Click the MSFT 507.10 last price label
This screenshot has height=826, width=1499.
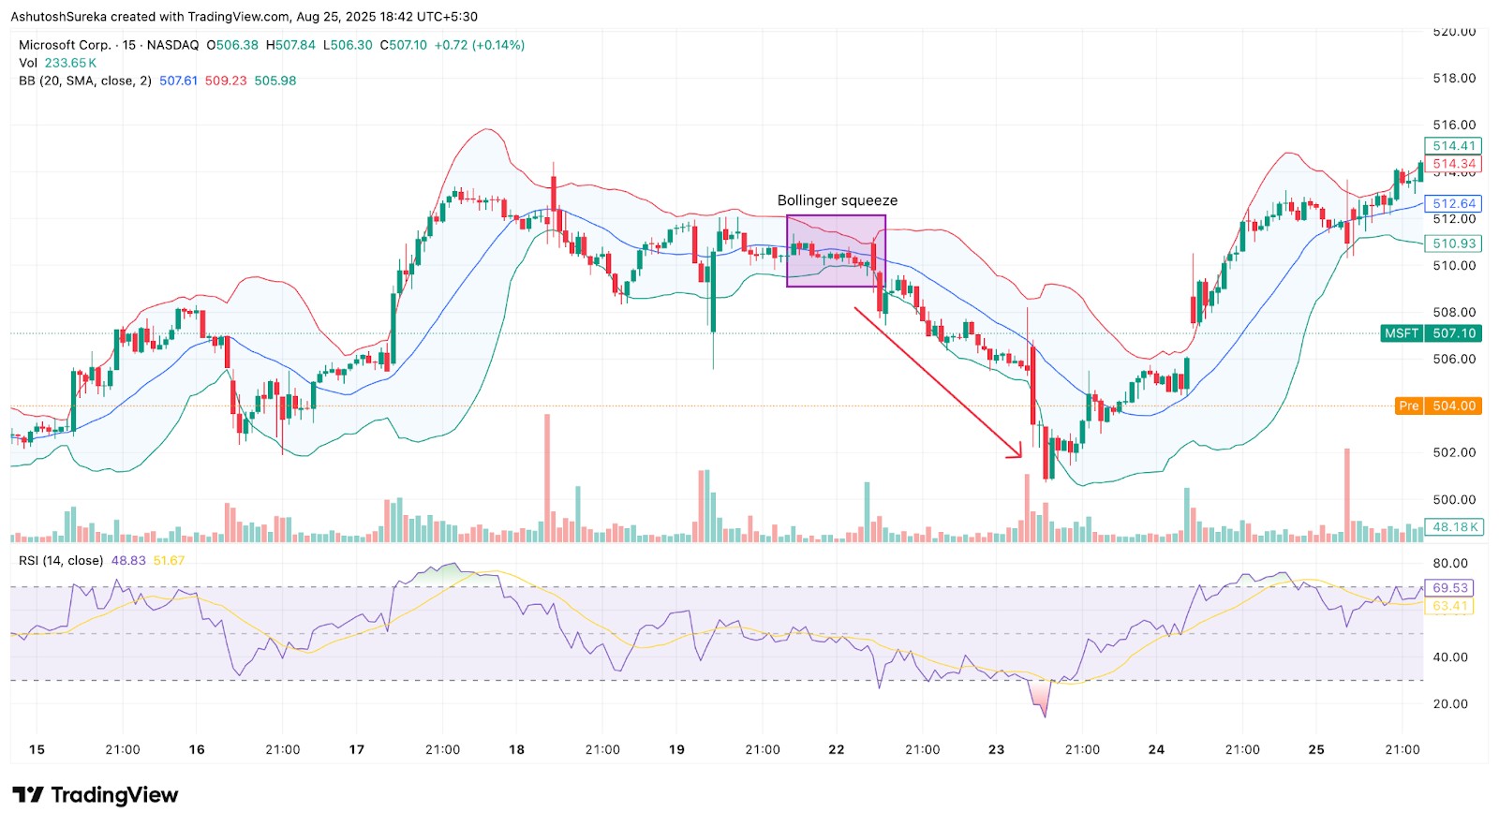tap(1431, 333)
